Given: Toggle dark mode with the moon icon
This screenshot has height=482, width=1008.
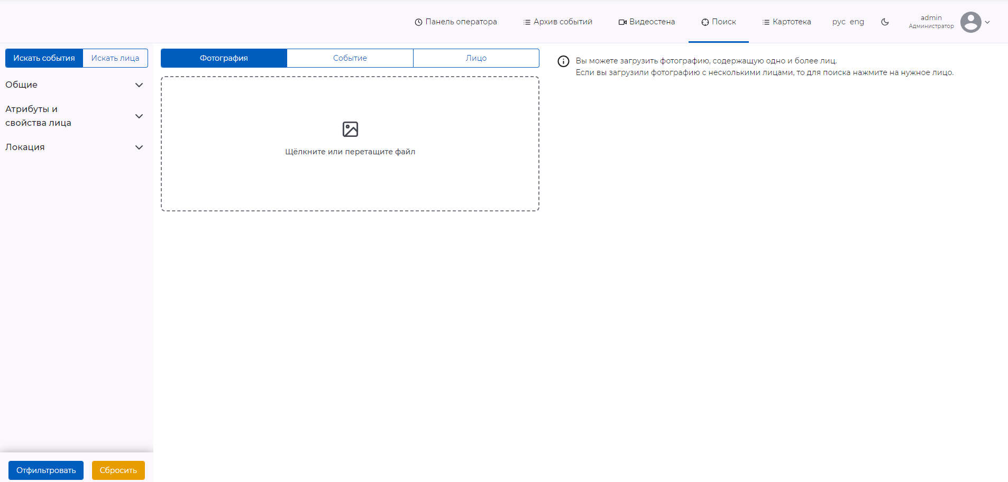Looking at the screenshot, I should pyautogui.click(x=885, y=22).
